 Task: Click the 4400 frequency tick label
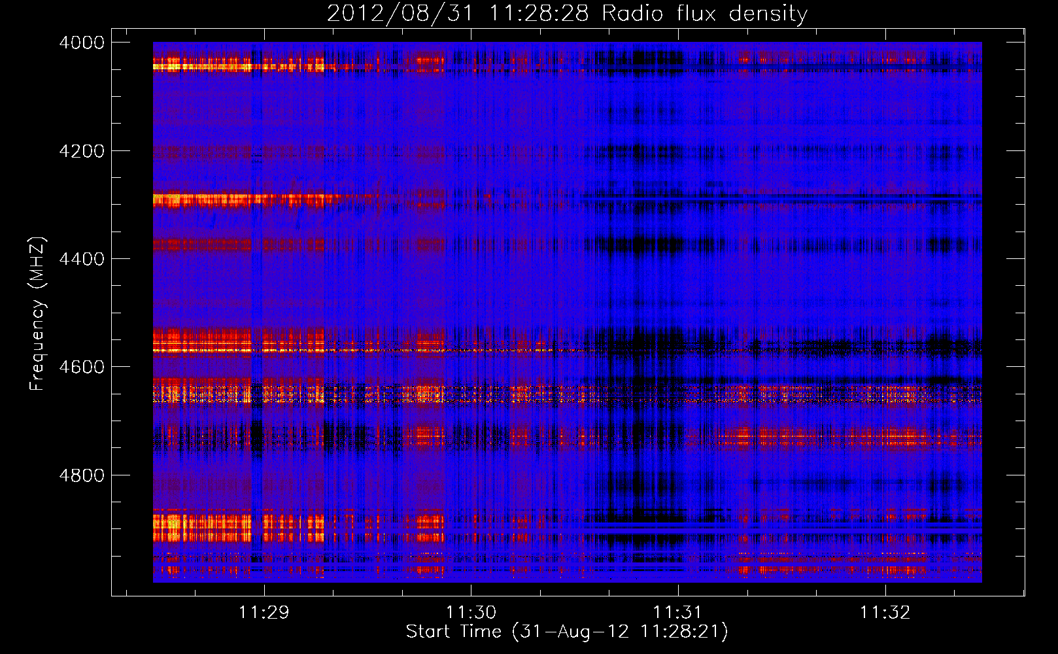(x=82, y=259)
